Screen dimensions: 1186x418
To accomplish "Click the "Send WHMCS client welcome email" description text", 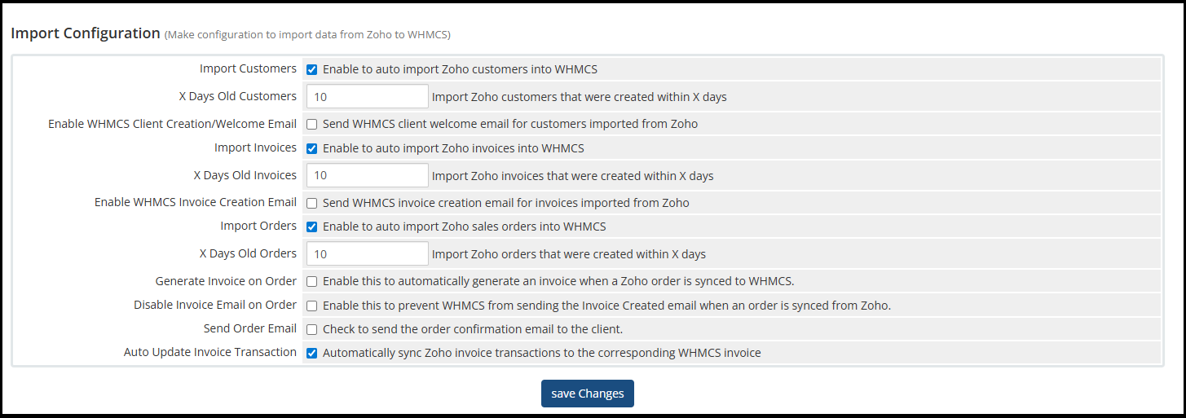I will [510, 124].
